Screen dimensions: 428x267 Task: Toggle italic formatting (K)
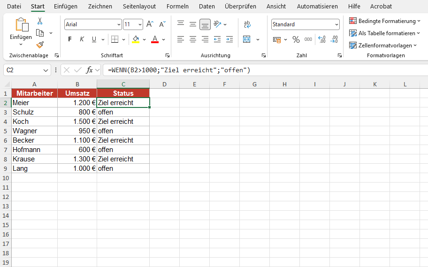point(82,39)
